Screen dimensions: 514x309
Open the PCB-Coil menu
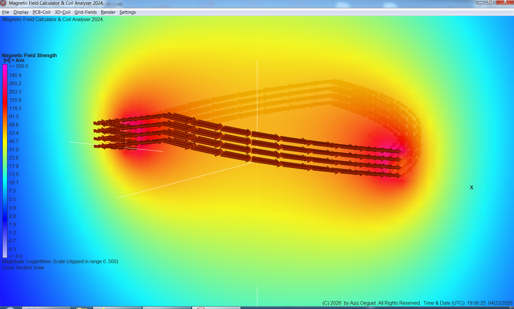(x=41, y=12)
